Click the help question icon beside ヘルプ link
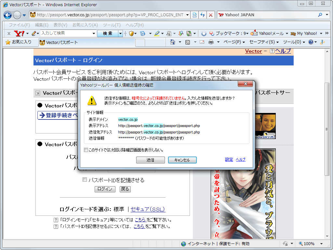The width and height of the screenshot is (333, 250). pos(272,51)
